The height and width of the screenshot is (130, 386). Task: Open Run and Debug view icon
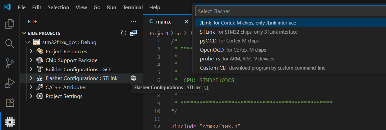tap(10, 83)
